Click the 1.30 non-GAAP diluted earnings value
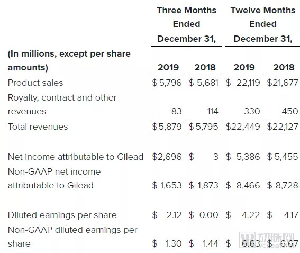Image resolution: width=300 pixels, height=253 pixels. 174,243
